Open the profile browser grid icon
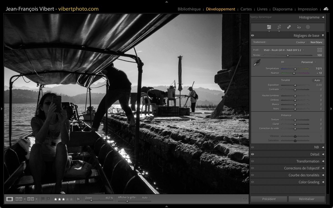The image size is (333, 208). [x=320, y=50]
